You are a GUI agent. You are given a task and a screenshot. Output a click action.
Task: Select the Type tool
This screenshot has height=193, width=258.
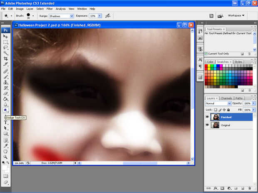point(5,122)
